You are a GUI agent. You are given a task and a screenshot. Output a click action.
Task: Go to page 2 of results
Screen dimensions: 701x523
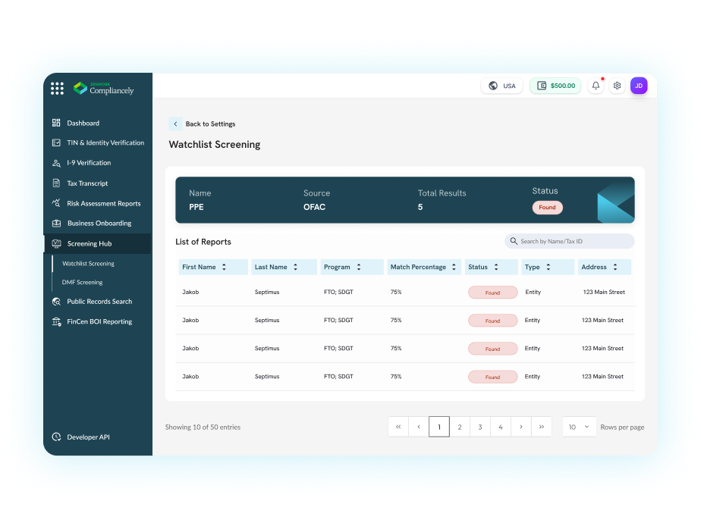click(459, 427)
